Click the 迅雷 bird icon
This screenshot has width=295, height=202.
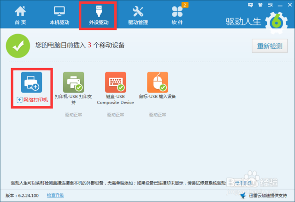243,196
